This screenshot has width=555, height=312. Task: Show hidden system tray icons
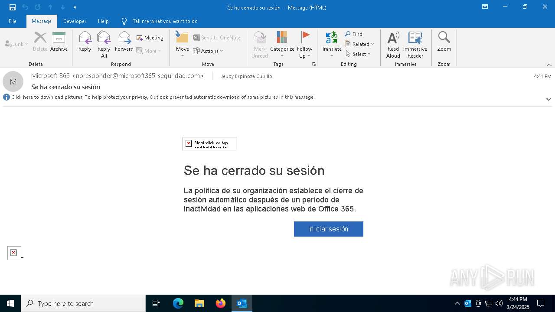point(457,303)
